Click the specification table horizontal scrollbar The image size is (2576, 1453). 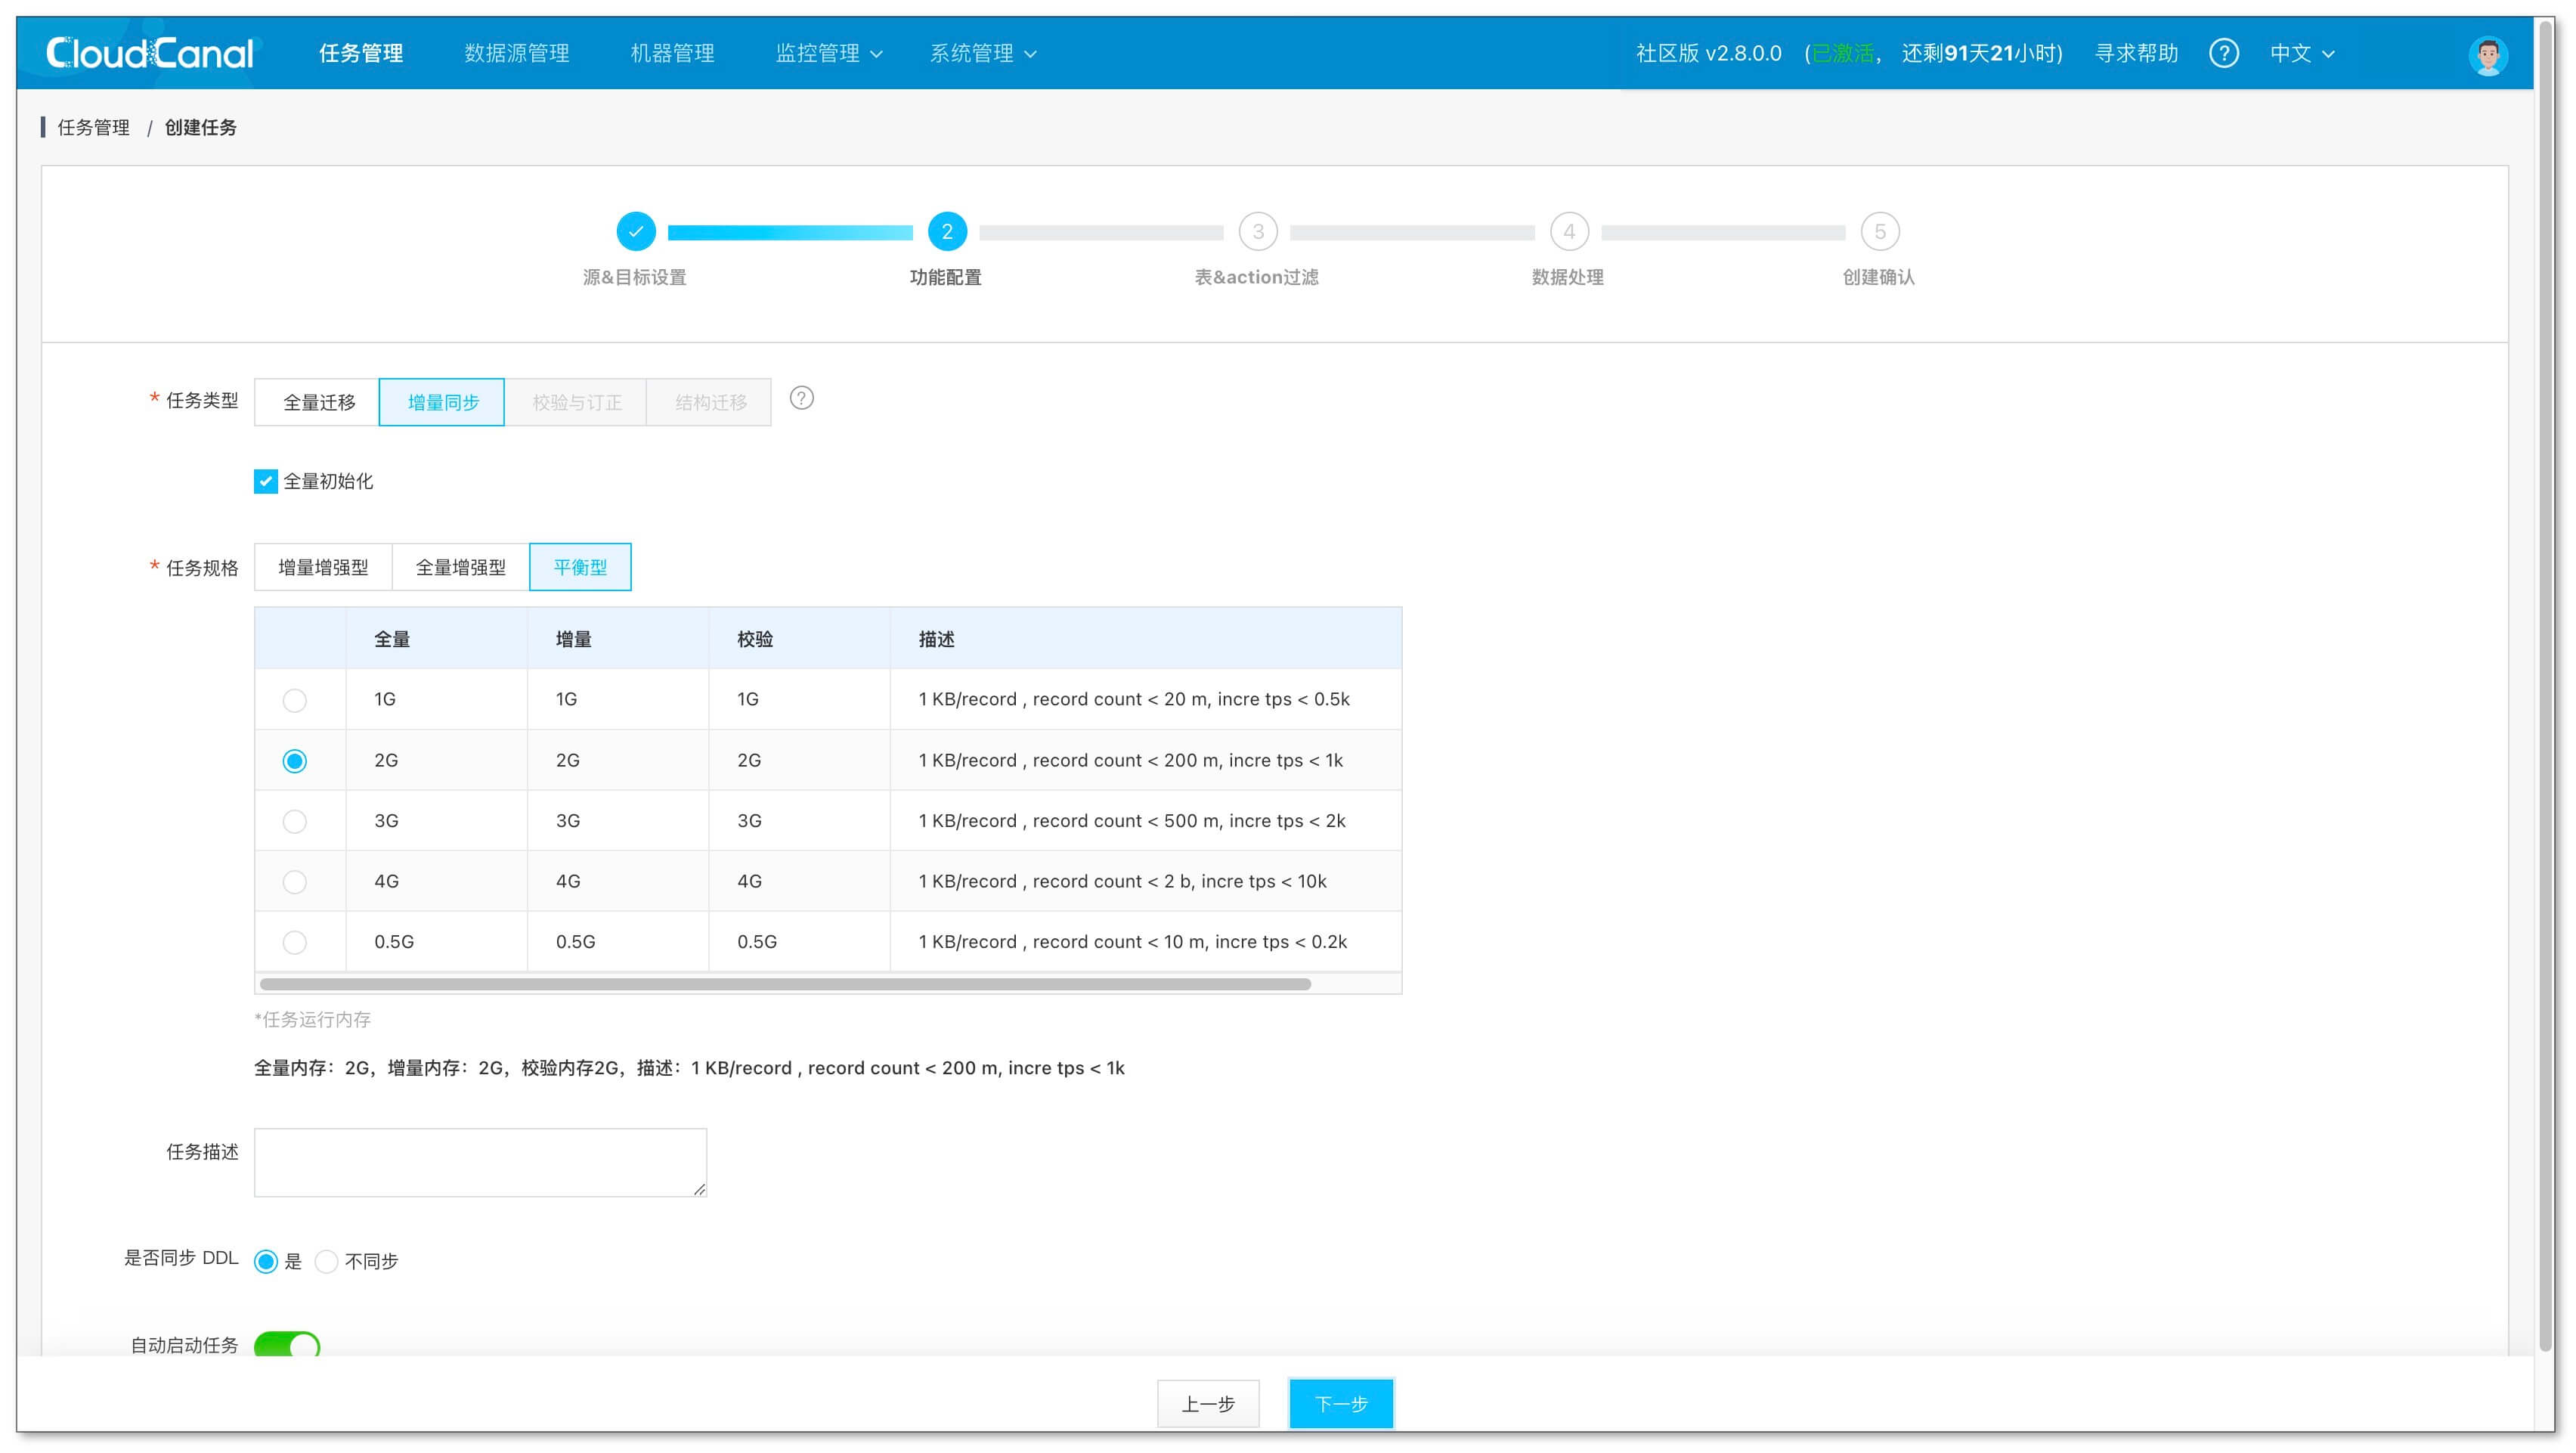pos(785,985)
